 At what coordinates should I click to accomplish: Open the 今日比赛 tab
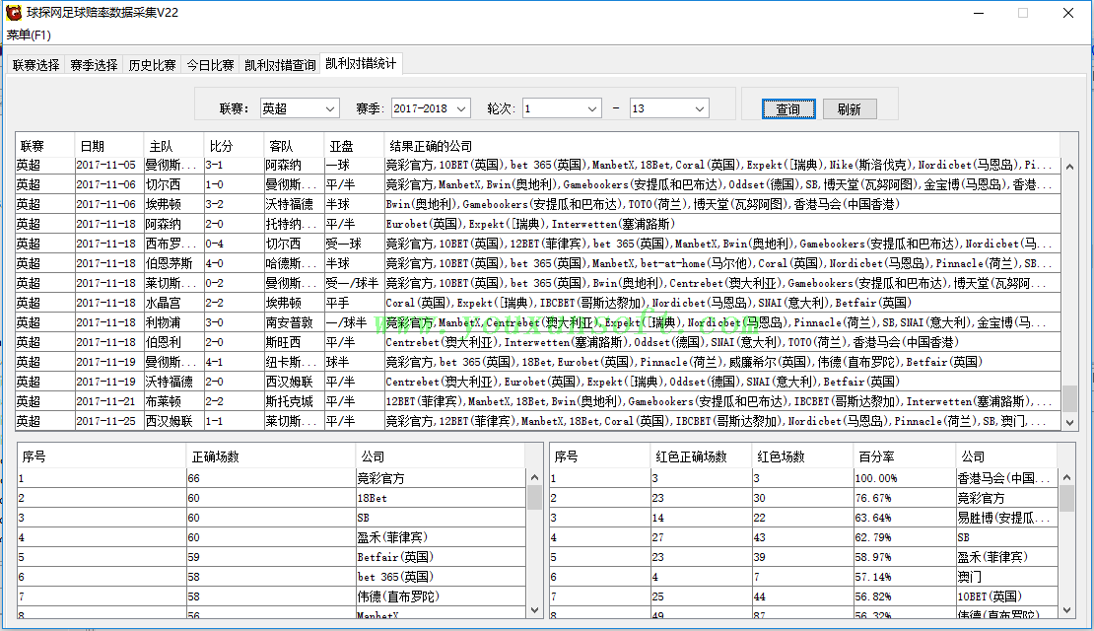point(209,65)
